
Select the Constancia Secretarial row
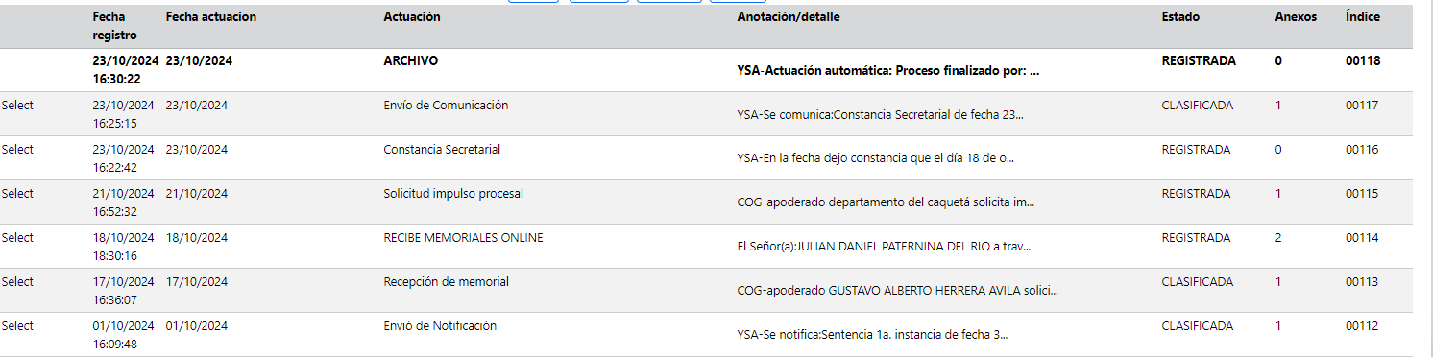click(17, 150)
